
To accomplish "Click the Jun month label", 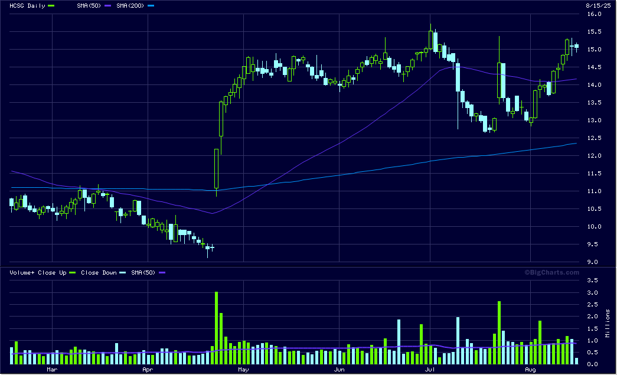I will [339, 370].
